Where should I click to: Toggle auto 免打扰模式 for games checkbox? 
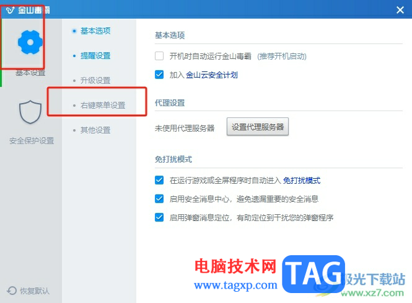159,180
